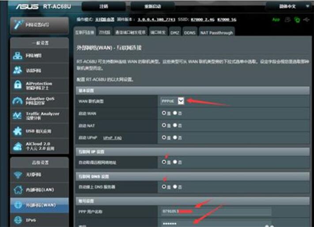This screenshot has width=314, height=227.
Task: Select No for automatic DNS server connection
Action: (175, 186)
